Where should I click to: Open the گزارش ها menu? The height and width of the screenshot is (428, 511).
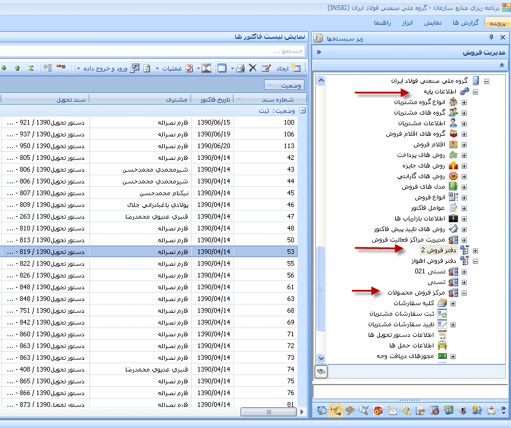466,23
